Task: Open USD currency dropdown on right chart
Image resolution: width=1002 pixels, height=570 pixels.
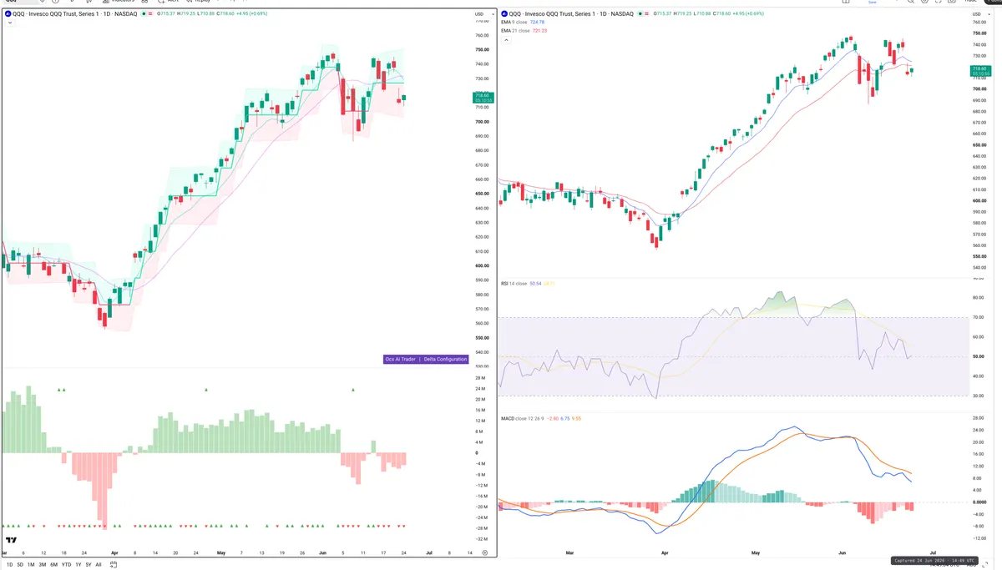Action: [980, 14]
